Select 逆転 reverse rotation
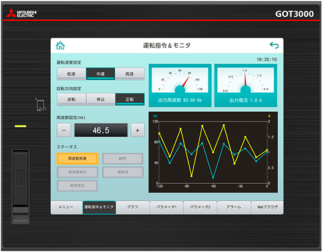322x252 pixels. click(71, 100)
